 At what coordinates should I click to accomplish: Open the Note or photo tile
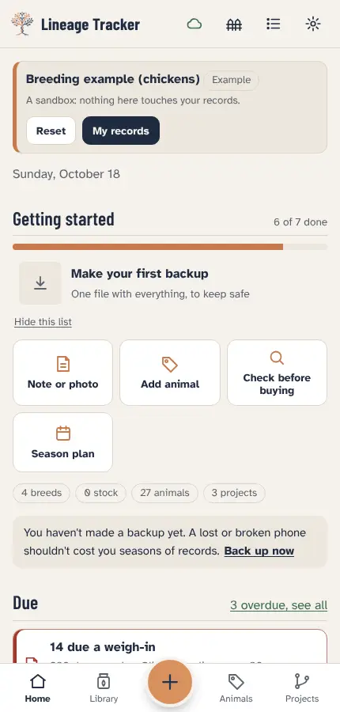(x=62, y=373)
